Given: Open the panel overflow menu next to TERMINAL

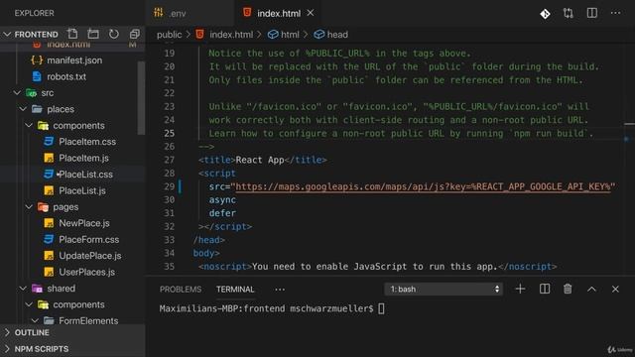Looking at the screenshot, I should coord(280,290).
